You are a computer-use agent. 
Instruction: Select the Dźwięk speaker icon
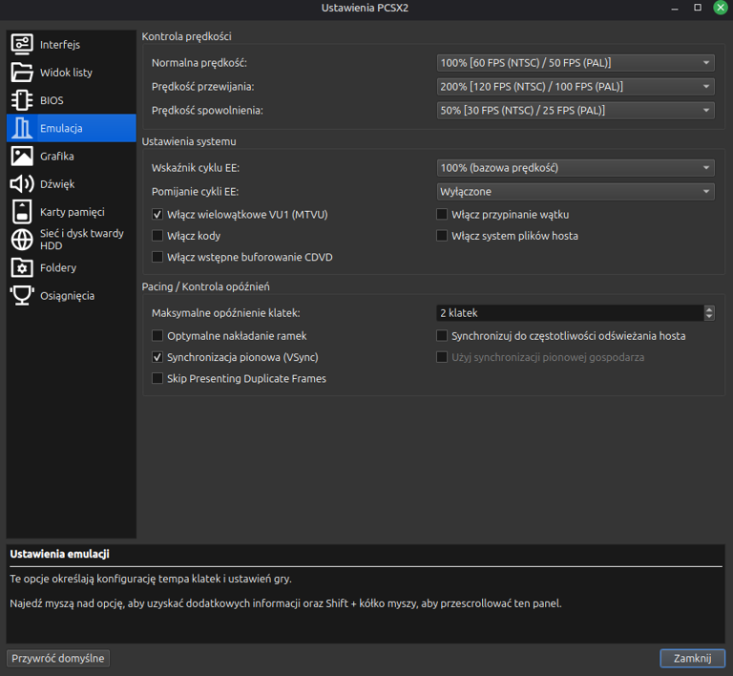22,184
